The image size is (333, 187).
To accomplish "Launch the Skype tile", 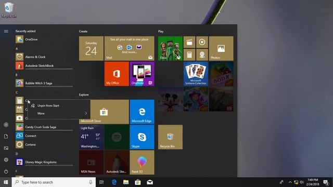I will tap(142, 137).
